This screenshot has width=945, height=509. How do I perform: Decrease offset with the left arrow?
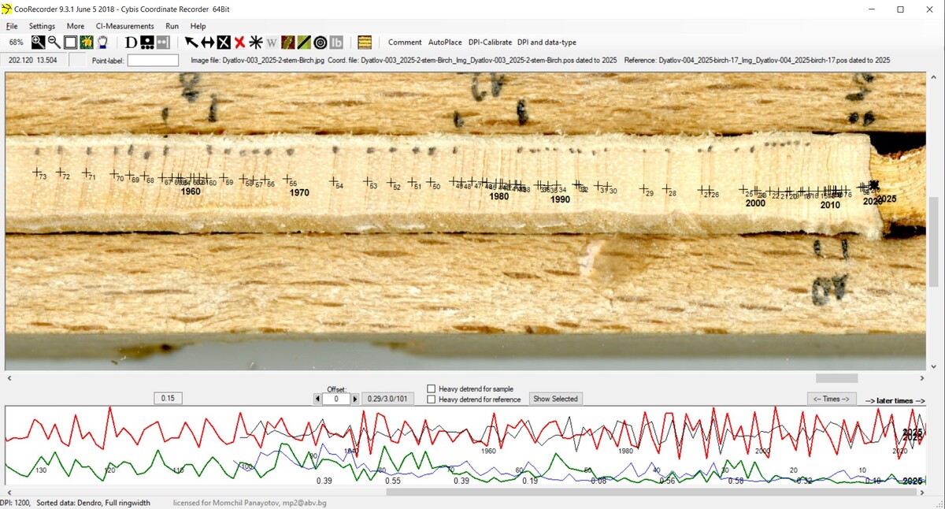click(x=317, y=399)
